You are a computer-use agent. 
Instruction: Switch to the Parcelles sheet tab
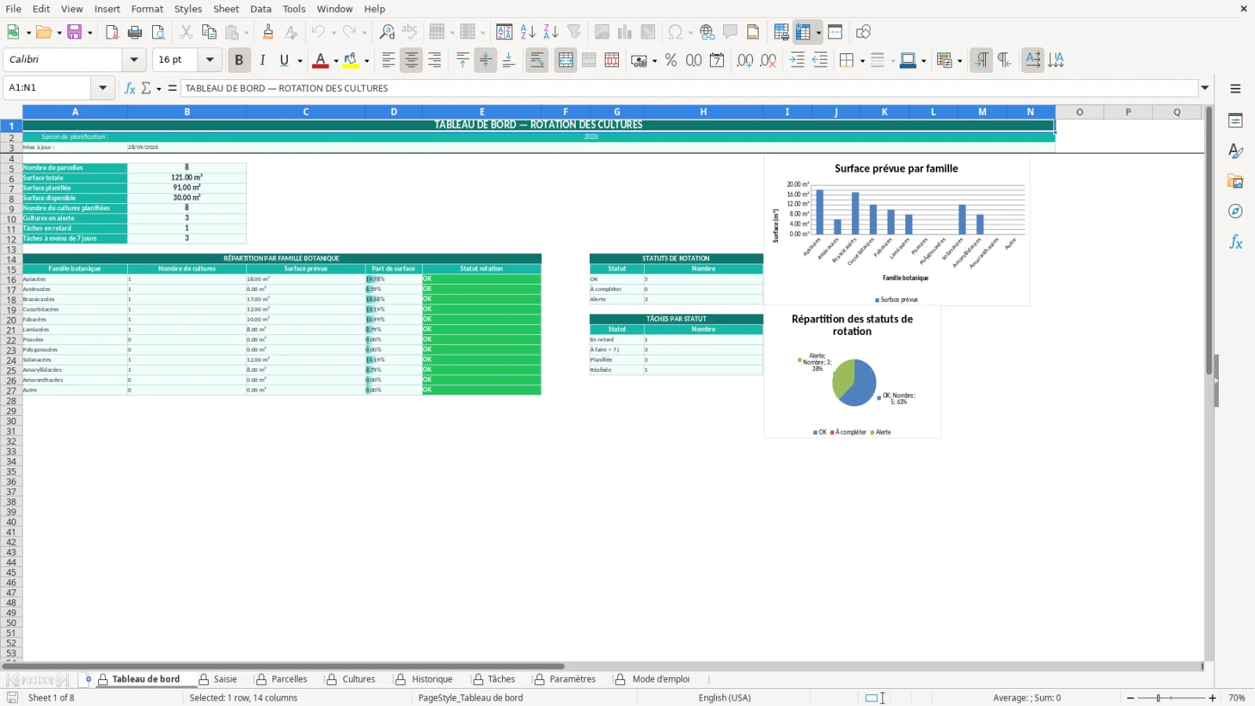(282, 679)
